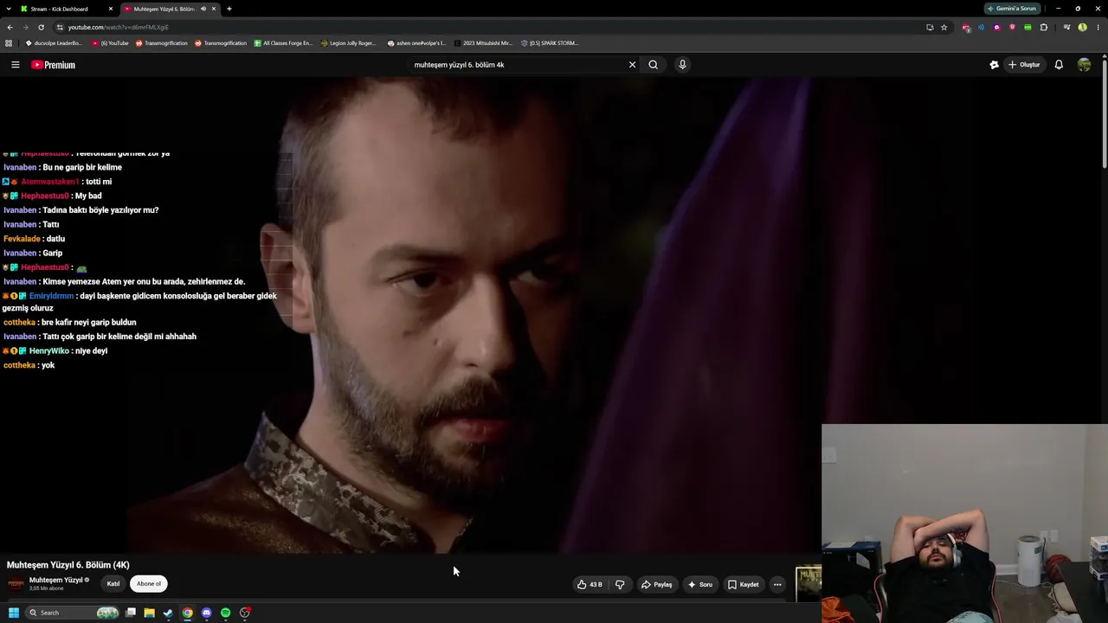
Task: Open the (6) YouTube bookmark
Action: click(x=110, y=43)
